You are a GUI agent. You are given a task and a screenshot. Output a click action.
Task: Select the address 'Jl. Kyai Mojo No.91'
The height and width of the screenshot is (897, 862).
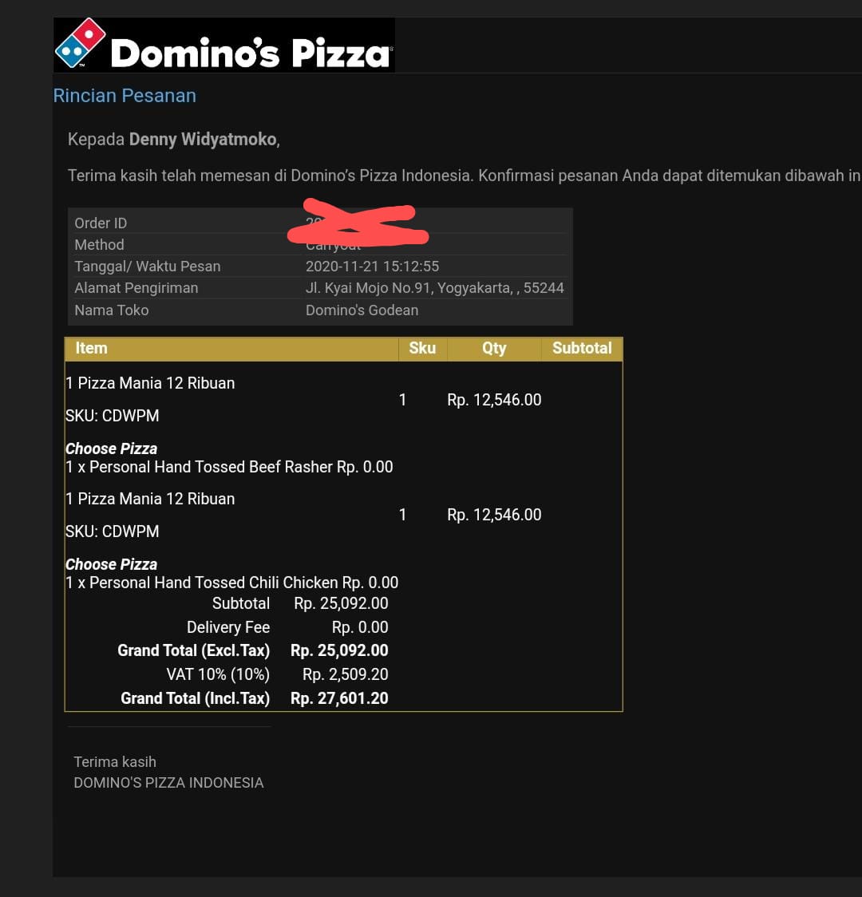tap(369, 288)
